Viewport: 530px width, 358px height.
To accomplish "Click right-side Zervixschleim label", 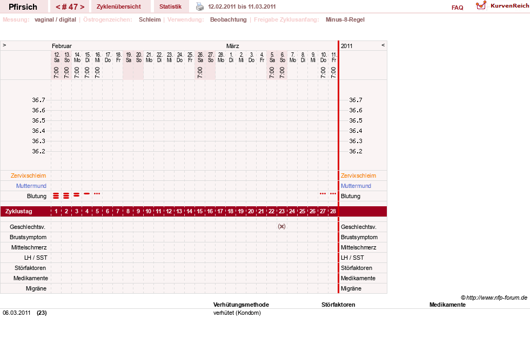I will click(x=358, y=175).
